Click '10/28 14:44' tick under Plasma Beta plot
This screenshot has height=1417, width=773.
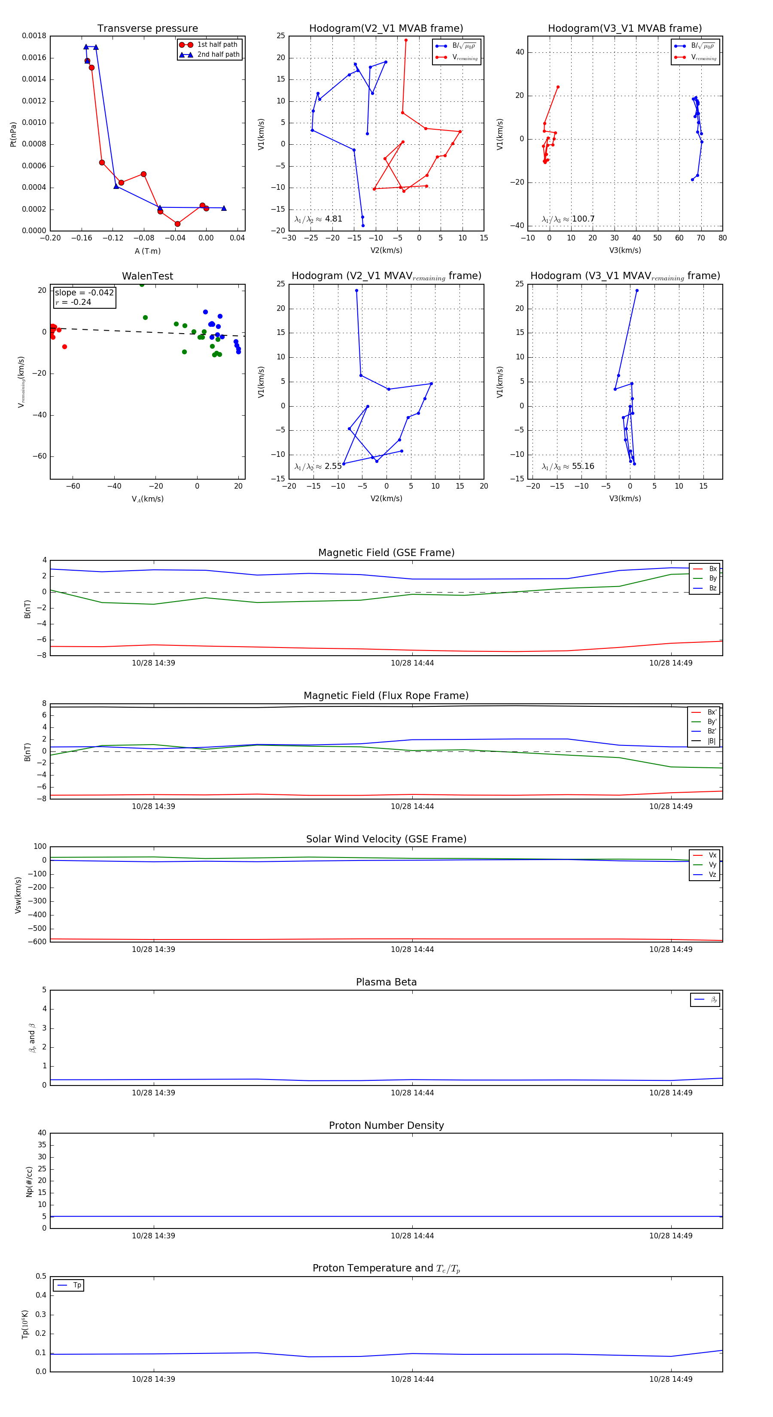[x=412, y=1092]
